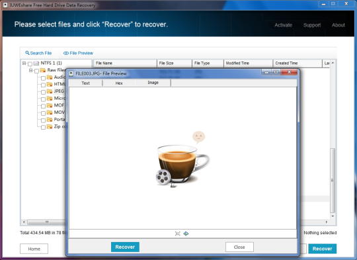The image size is (357, 260).
Task: Click the fit-to-window icon below preview
Action: click(x=178, y=234)
